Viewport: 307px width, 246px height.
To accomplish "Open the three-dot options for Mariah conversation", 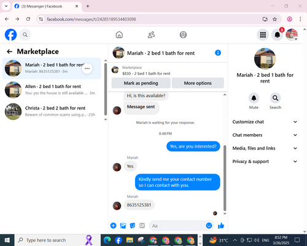I will (x=87, y=68).
